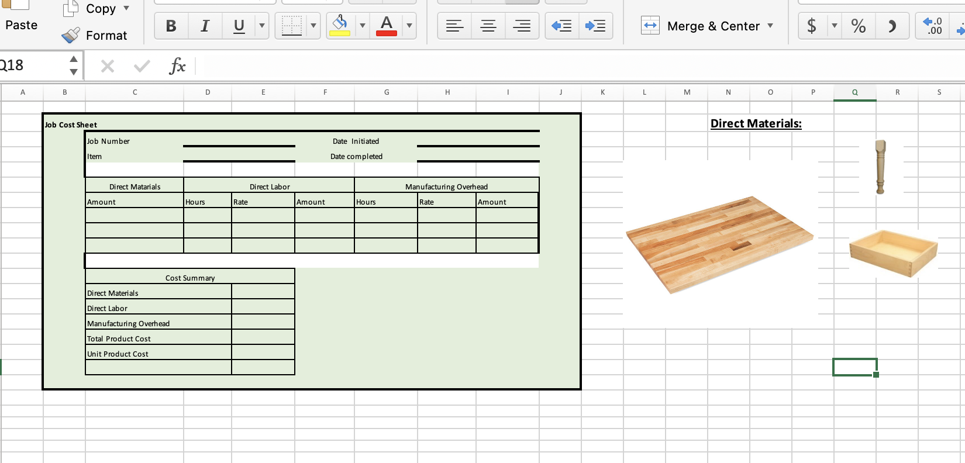Click the Merge & Center button
Viewport: 965px width, 463px height.
(x=701, y=26)
